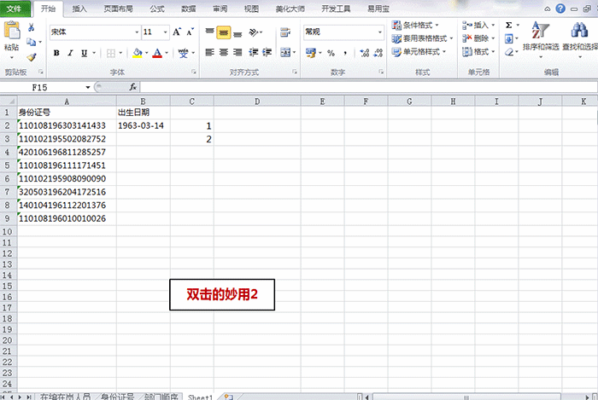Click the insert function fx icon
Image resolution: width=598 pixels, height=400 pixels.
click(x=132, y=87)
